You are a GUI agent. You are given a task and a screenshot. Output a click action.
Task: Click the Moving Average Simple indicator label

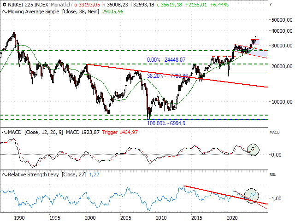click(x=53, y=12)
